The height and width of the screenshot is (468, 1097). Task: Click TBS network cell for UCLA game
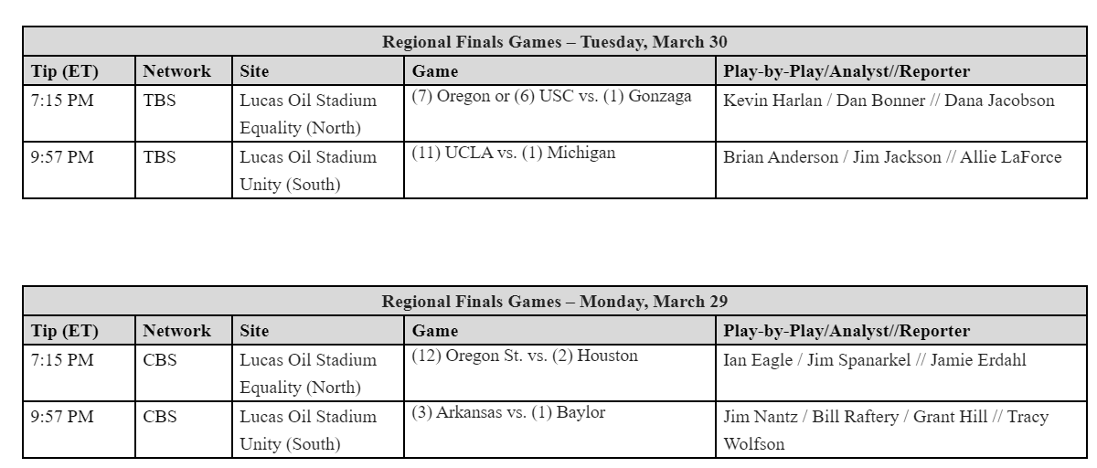[160, 157]
